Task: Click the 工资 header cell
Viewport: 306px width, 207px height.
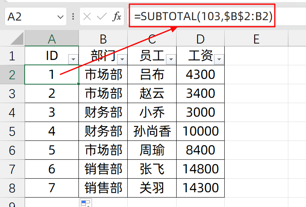Action: (200, 55)
